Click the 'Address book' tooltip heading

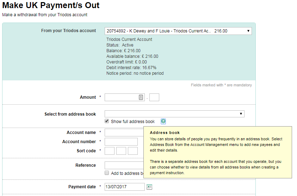pos(165,133)
